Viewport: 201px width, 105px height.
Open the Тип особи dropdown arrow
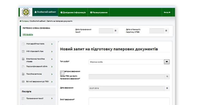[x=167, y=62]
